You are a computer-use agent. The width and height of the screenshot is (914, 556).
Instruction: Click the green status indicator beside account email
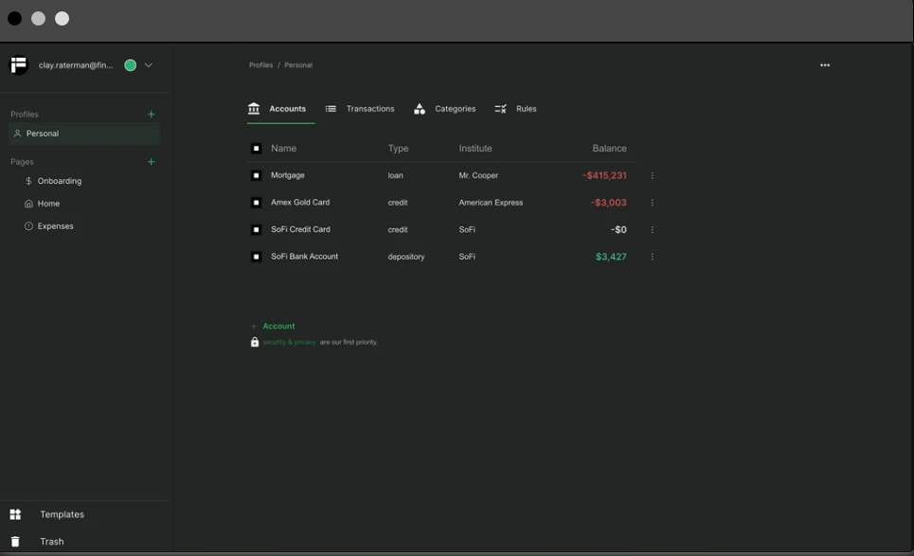pyautogui.click(x=131, y=65)
